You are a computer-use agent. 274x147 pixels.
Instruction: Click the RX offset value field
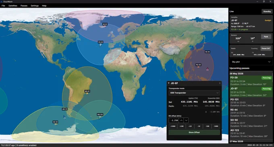pos(174,120)
